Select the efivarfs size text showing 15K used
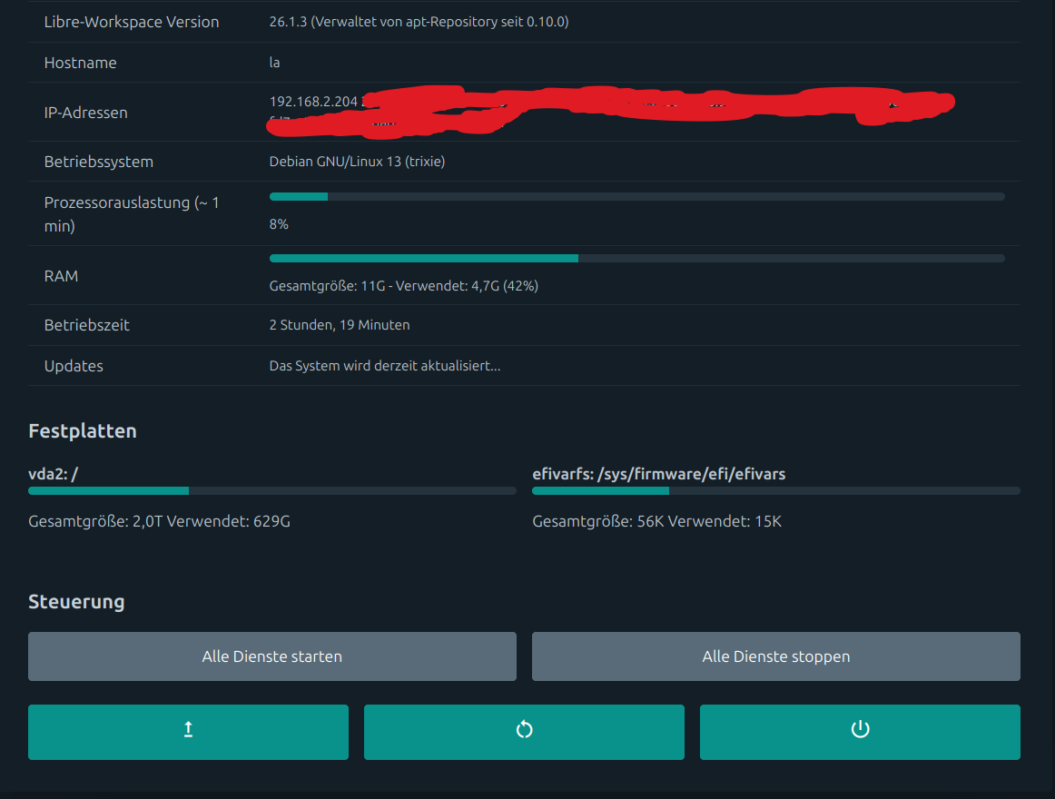The height and width of the screenshot is (799, 1055). [x=656, y=521]
